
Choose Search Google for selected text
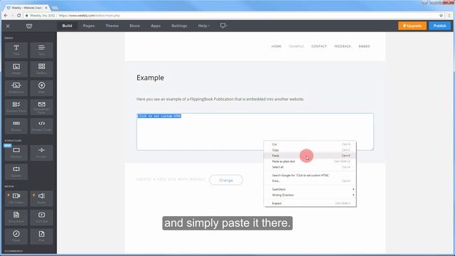pos(310,176)
